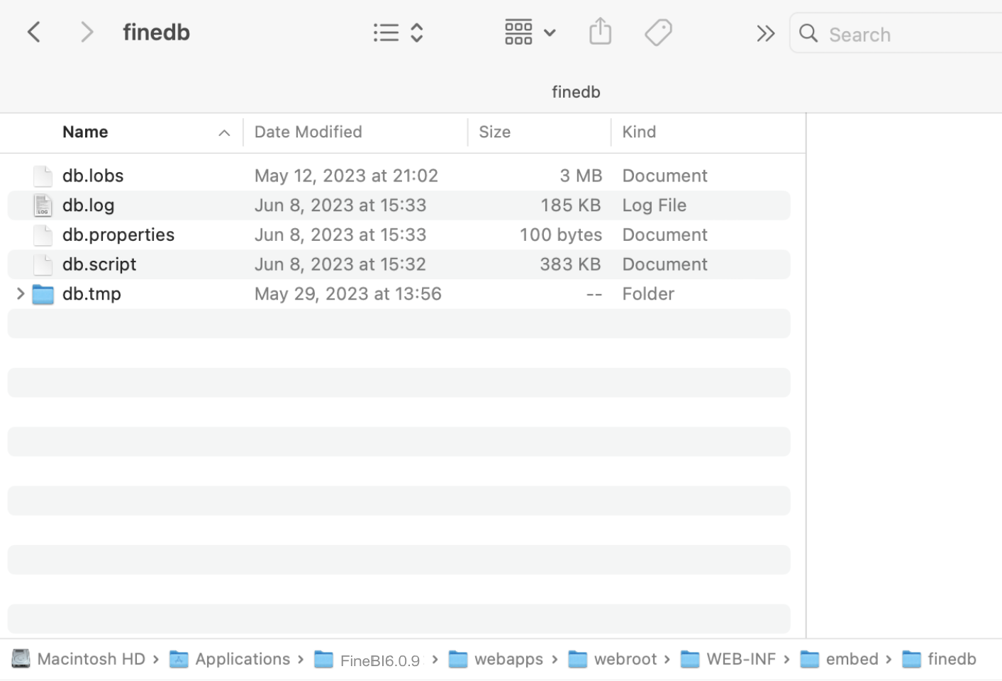Click the Forward navigation arrow
Image resolution: width=1002 pixels, height=681 pixels.
pos(87,31)
